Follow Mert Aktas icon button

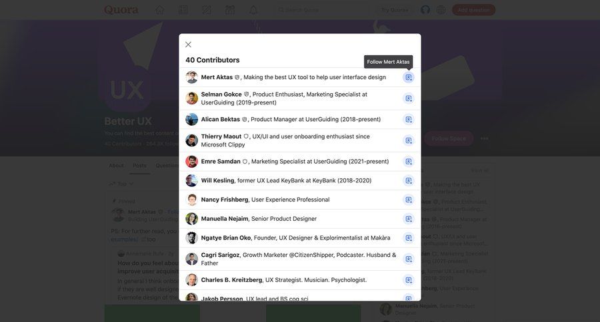(x=409, y=78)
